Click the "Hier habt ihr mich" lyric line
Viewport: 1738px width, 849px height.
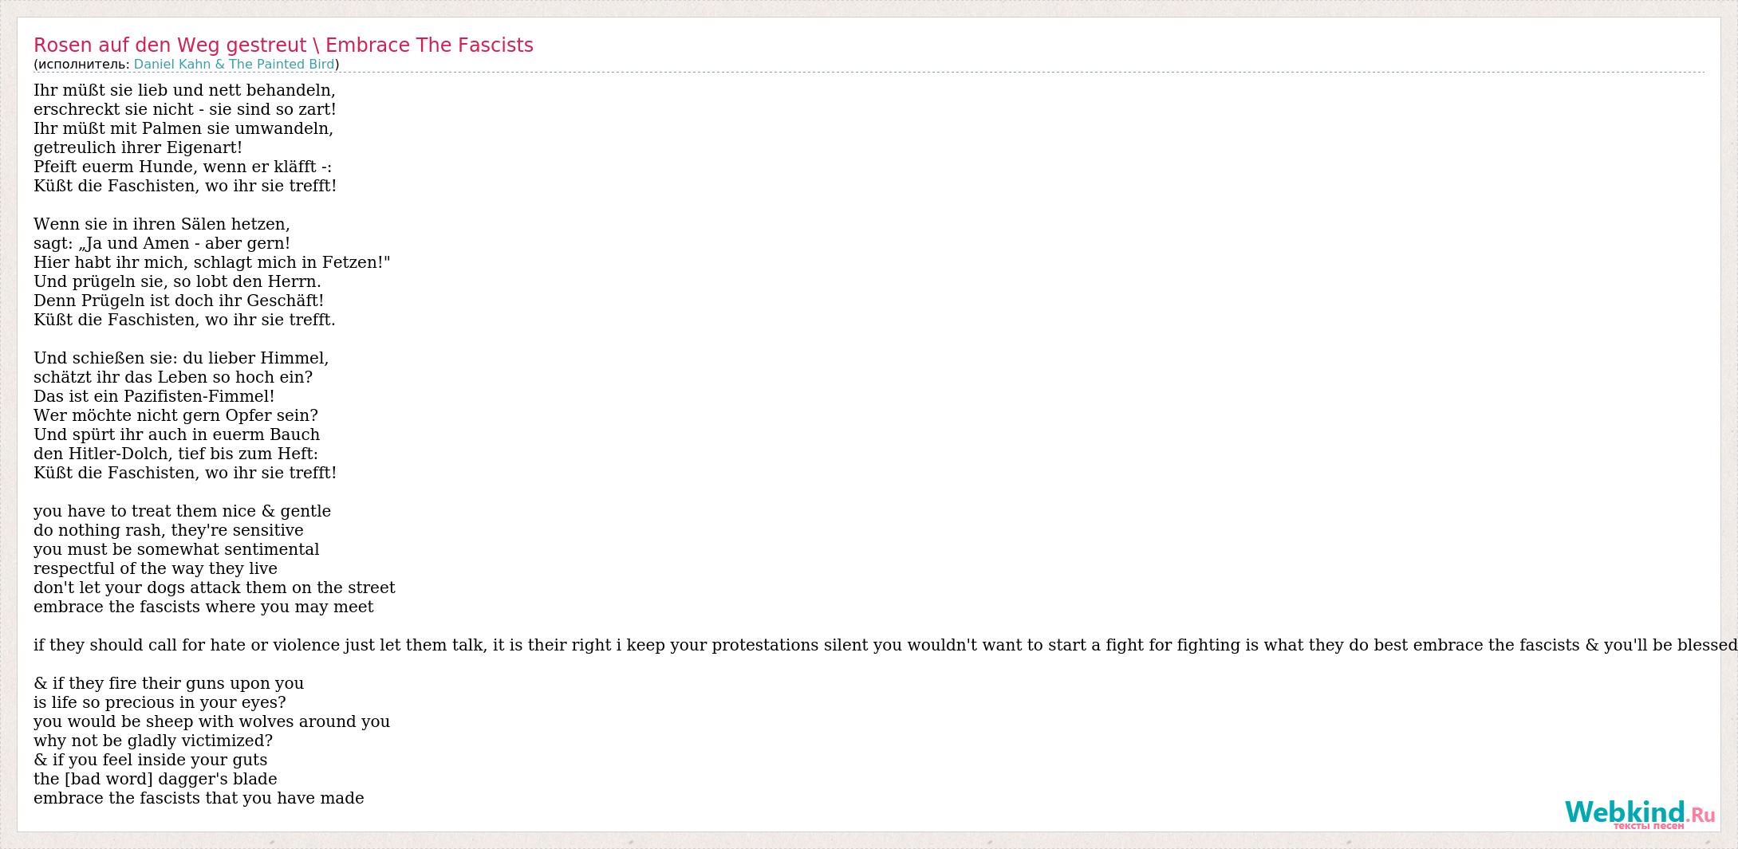coord(211,262)
